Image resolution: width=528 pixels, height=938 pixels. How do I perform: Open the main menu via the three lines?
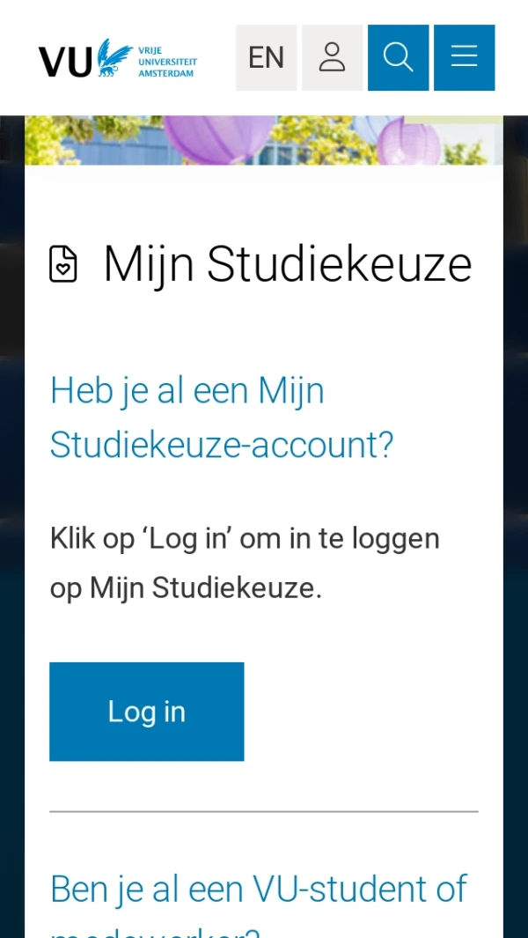[464, 57]
